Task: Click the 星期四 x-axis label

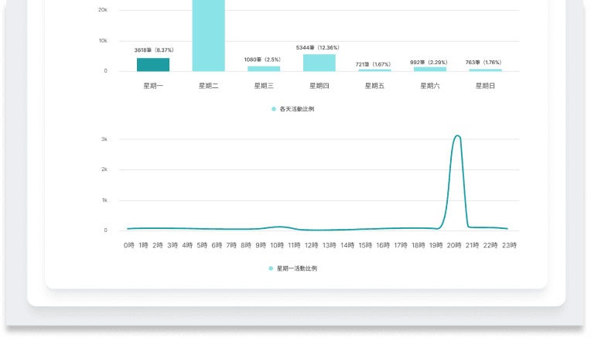Action: point(319,86)
